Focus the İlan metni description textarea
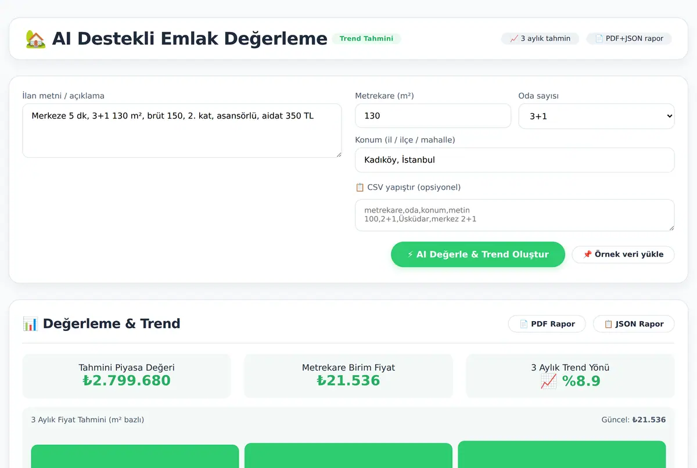This screenshot has height=468, width=697. (182, 131)
